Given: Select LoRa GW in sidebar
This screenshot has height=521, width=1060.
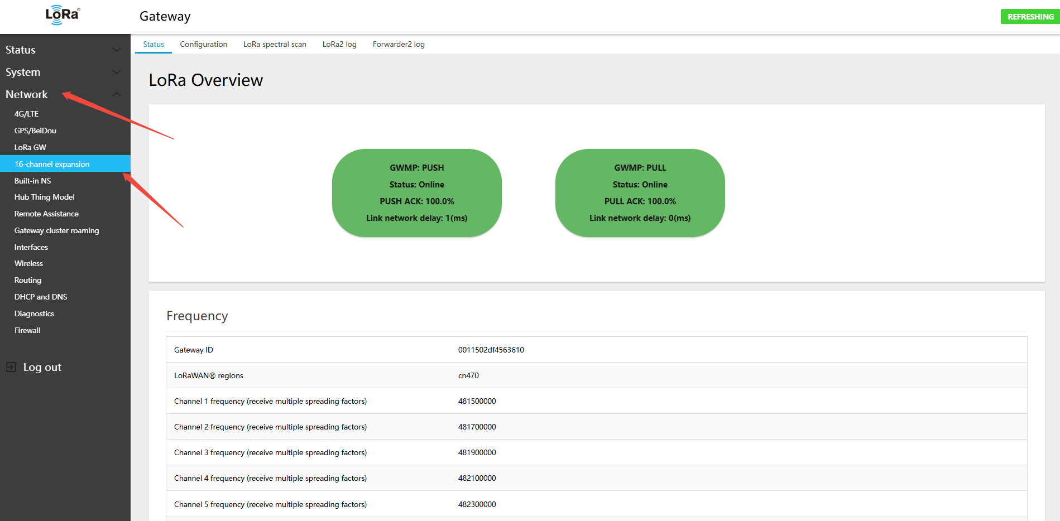Looking at the screenshot, I should (x=30, y=147).
